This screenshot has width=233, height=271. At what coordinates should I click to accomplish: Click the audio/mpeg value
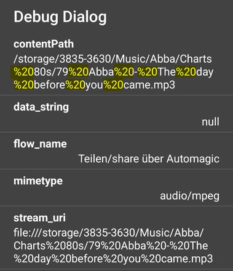pyautogui.click(x=189, y=196)
